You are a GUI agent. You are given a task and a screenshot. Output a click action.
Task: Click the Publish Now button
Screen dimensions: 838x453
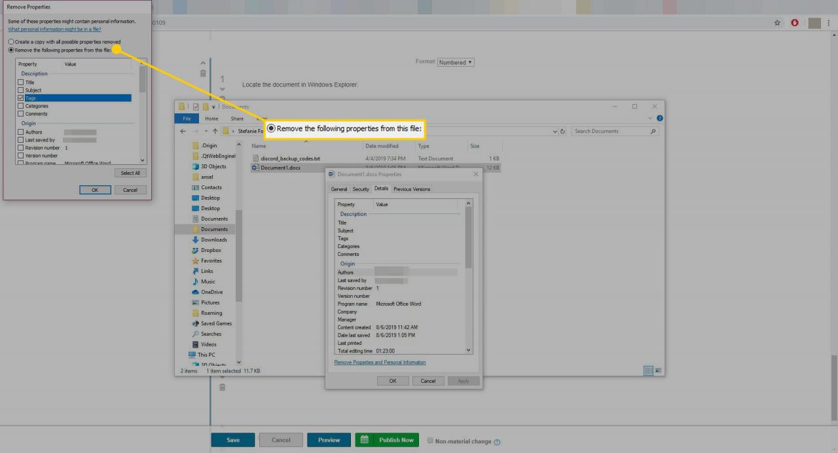coord(388,440)
